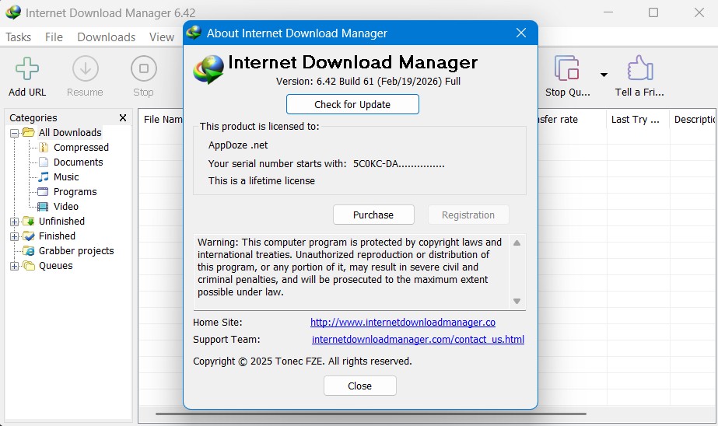The image size is (718, 426).
Task: Expand the Unfinished tree node
Action: 14,222
